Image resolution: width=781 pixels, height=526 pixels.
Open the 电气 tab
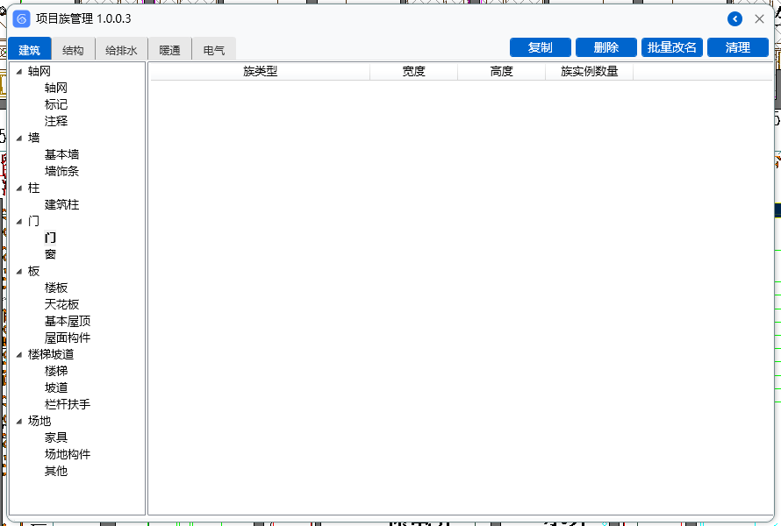coord(214,51)
